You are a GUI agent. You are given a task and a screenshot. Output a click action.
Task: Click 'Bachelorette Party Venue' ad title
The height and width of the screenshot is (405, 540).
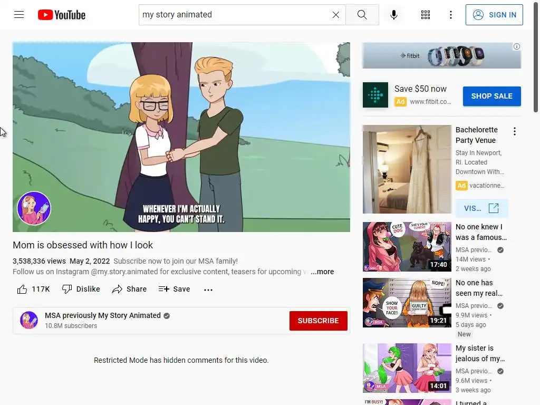[477, 135]
